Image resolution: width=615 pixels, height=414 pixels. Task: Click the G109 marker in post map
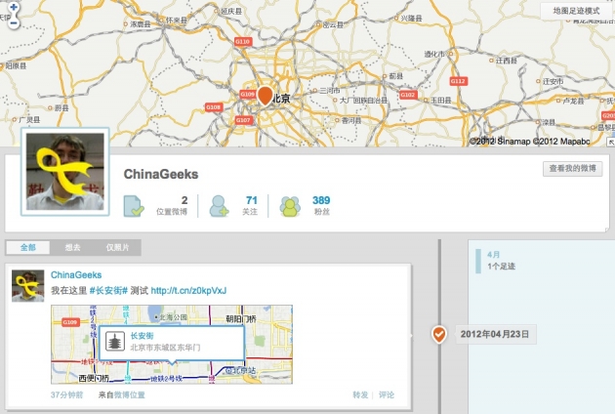(x=70, y=322)
